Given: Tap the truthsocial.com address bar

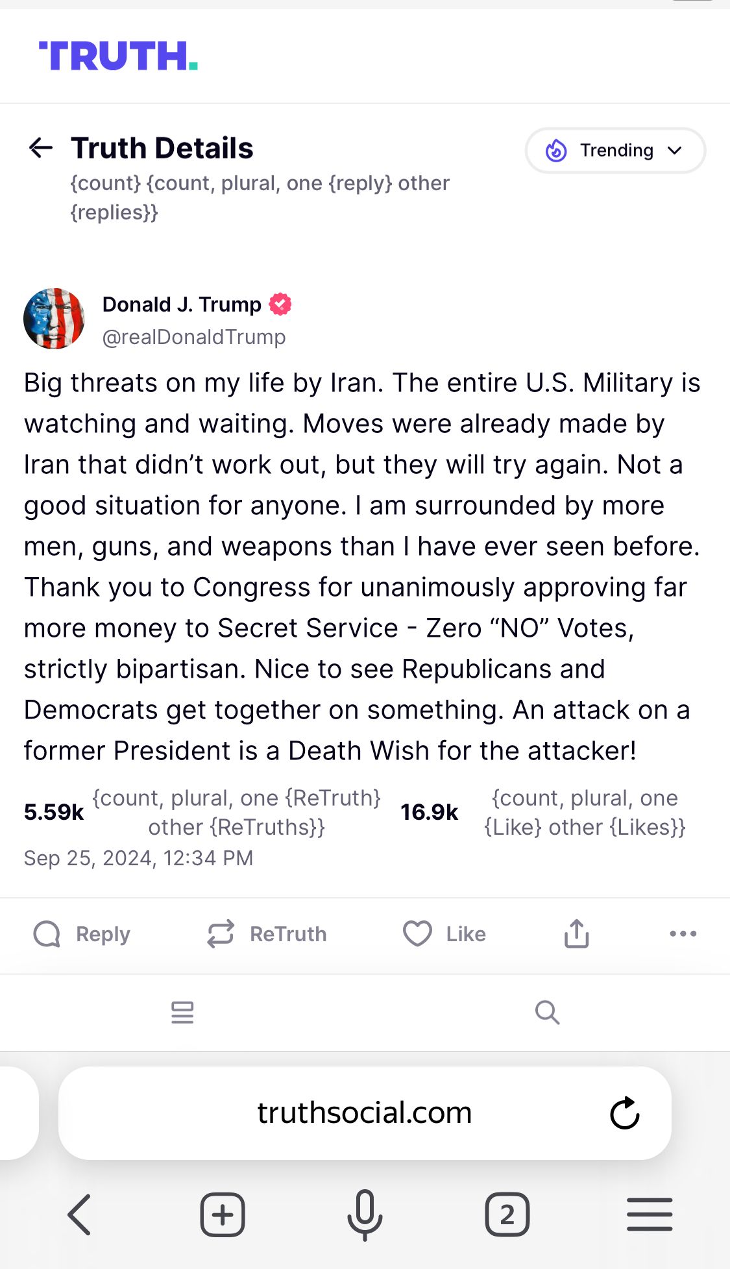Looking at the screenshot, I should point(364,1113).
